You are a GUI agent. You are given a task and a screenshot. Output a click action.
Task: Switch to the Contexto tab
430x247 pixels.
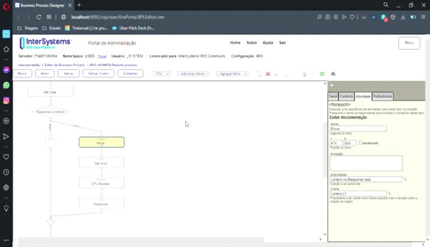click(x=346, y=97)
